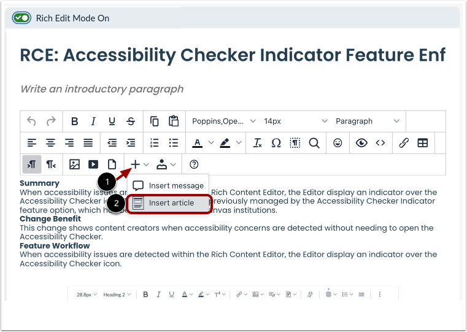Click the links button in the bottom toolbar
This screenshot has height=332, width=467.
point(239,295)
